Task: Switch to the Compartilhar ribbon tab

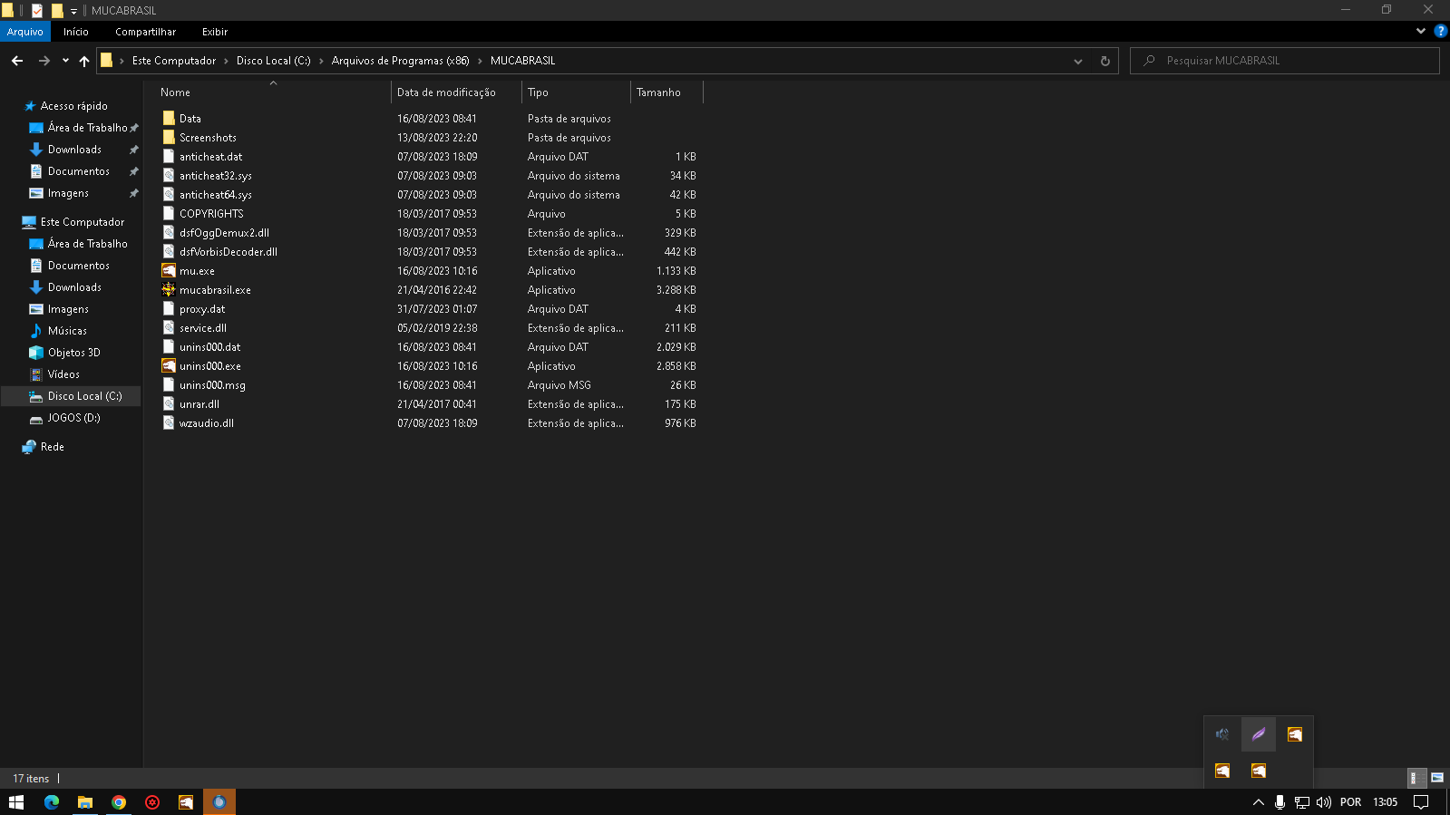Action: point(145,32)
